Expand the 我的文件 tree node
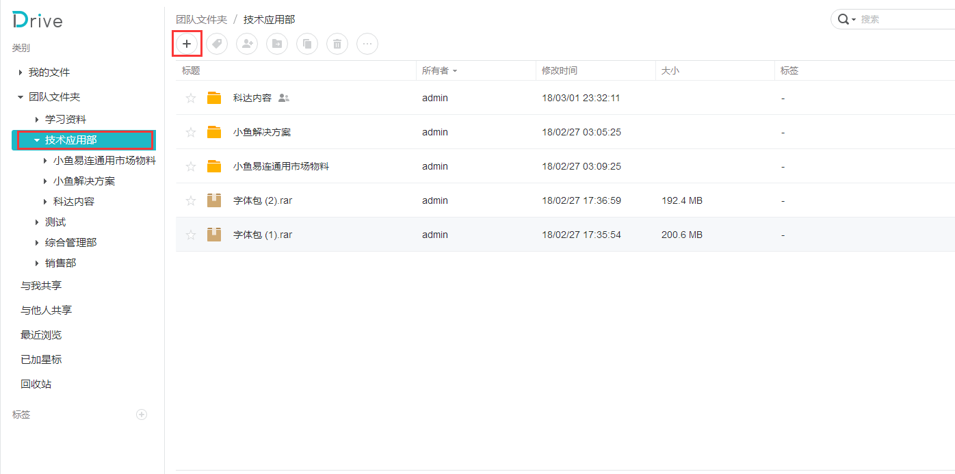The height and width of the screenshot is (474, 955). [x=21, y=73]
